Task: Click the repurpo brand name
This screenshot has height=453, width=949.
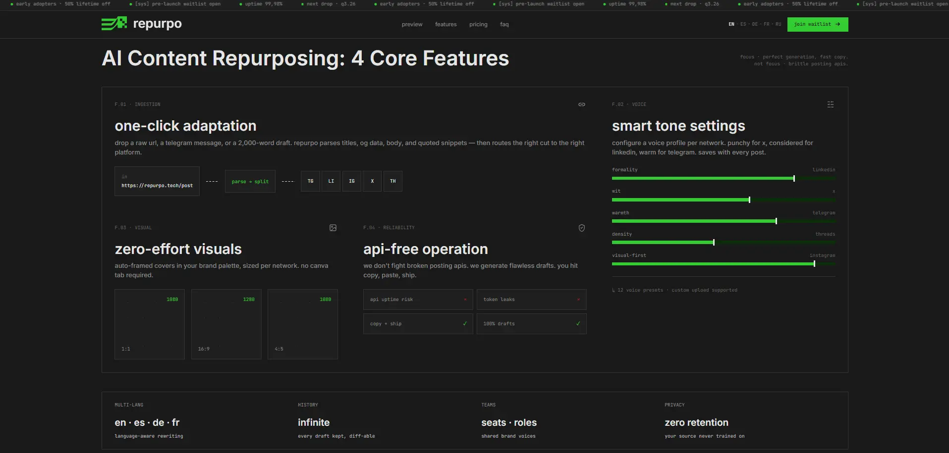Action: click(x=157, y=24)
